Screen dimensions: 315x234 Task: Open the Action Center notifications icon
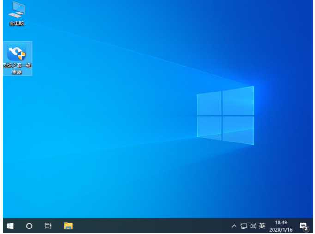(x=304, y=227)
